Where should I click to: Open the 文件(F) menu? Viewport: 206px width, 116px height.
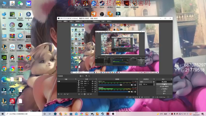click(60, 21)
